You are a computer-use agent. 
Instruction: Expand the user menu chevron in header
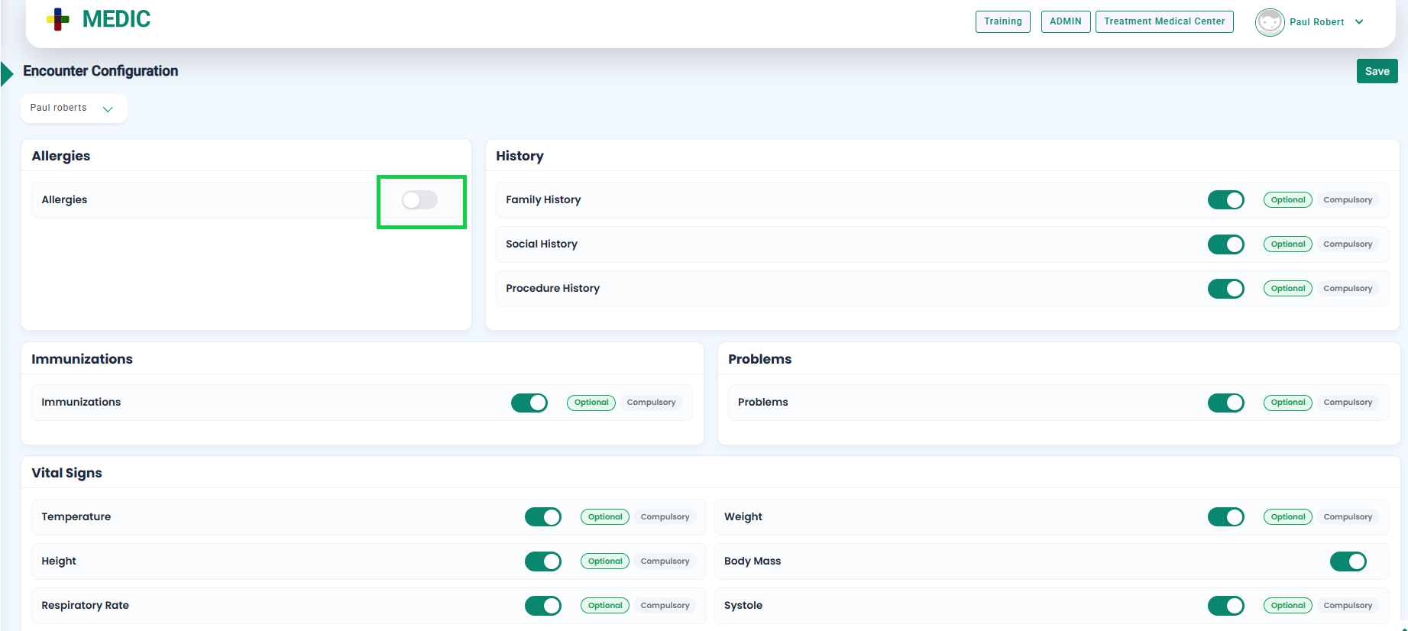[1359, 22]
